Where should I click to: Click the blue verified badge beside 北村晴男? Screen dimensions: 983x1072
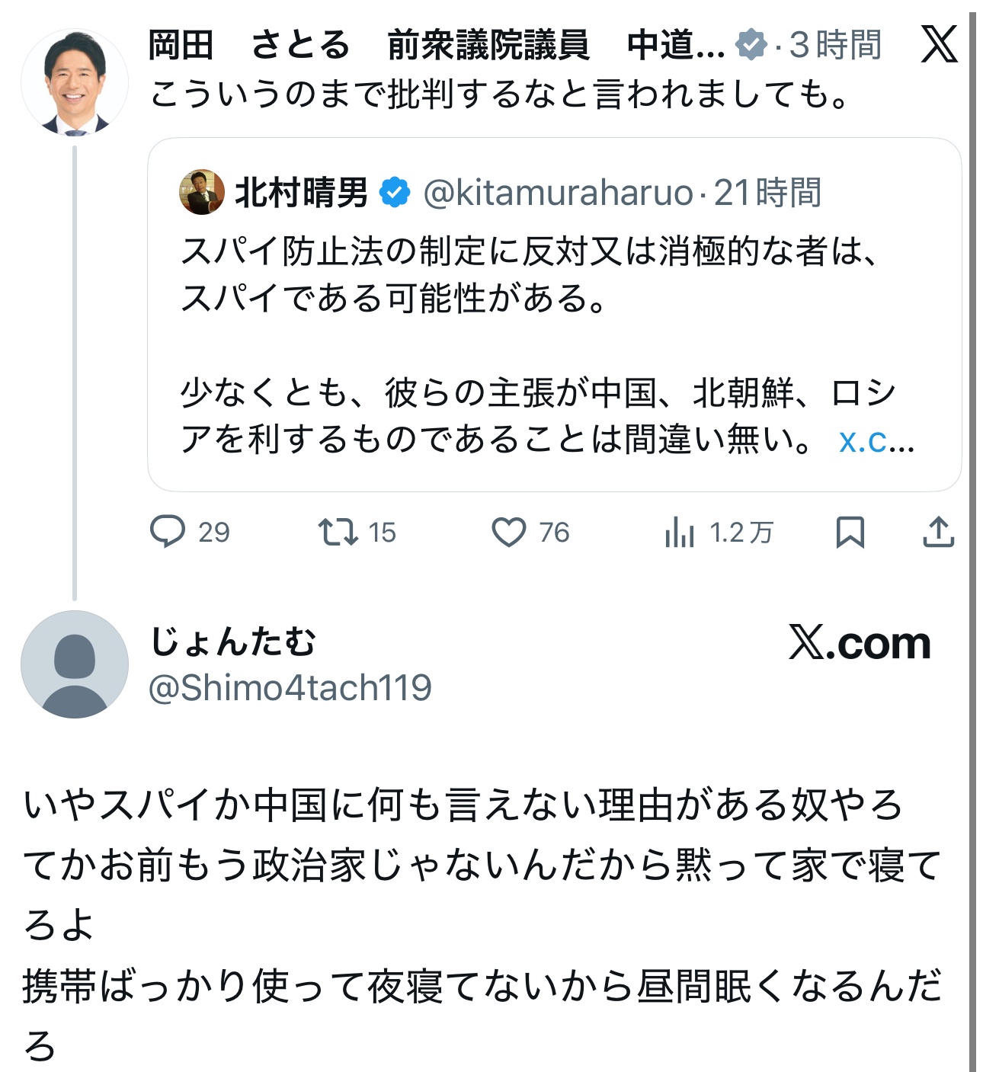(395, 193)
